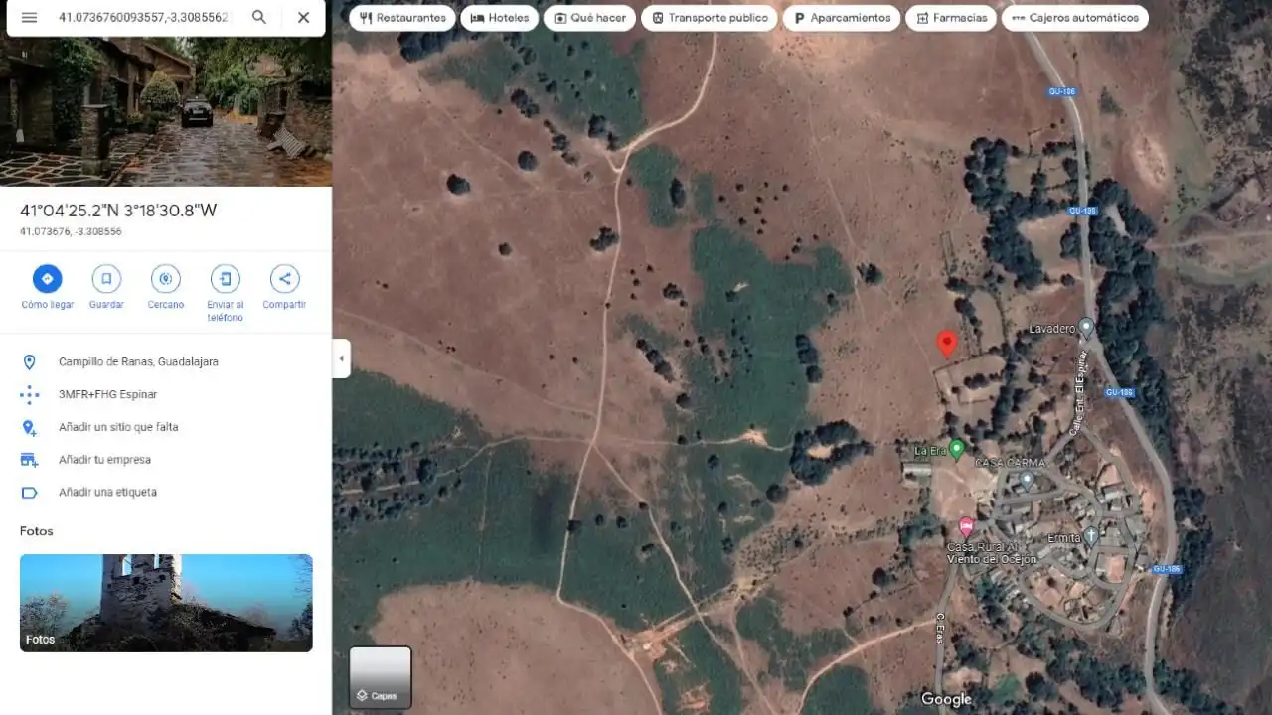This screenshot has height=715, width=1272.
Task: Click the Enviar al teléfono icon
Action: click(226, 279)
